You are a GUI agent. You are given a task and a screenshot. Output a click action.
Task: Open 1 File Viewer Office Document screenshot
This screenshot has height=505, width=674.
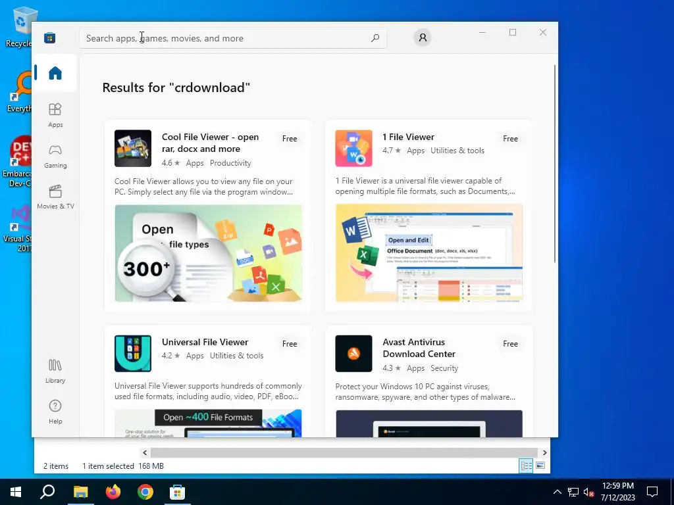429,253
